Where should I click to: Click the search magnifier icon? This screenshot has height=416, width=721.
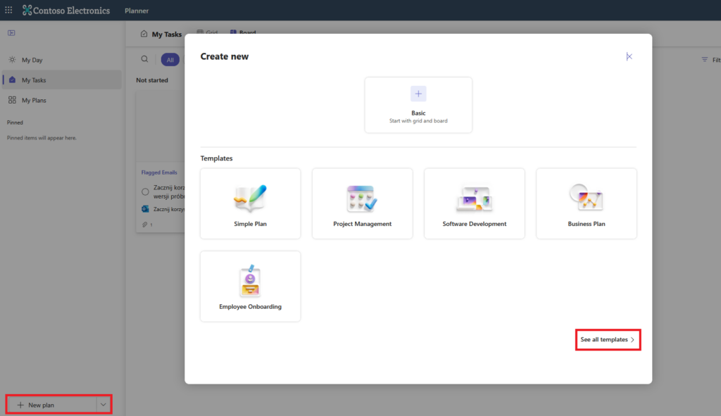coord(144,60)
